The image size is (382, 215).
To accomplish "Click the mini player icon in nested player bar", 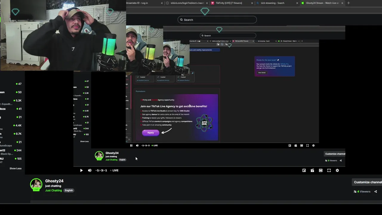I will coord(289,145).
